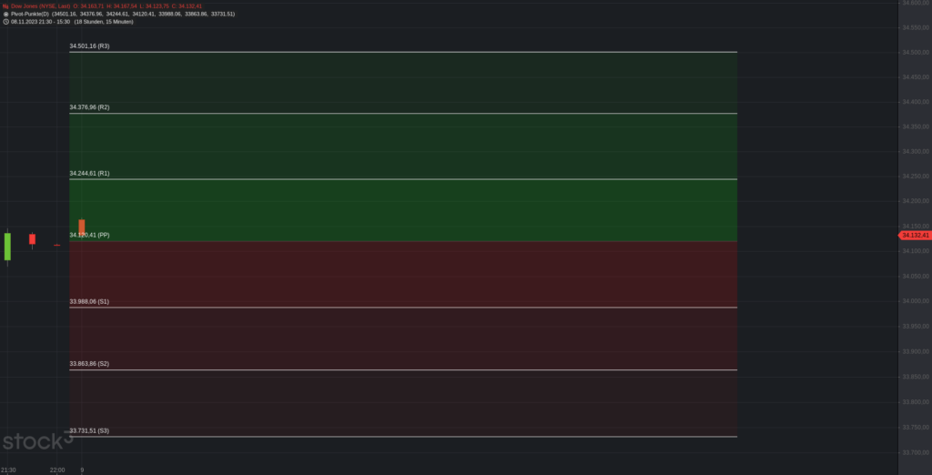932x475 pixels.
Task: Click the large green candlestick
Action: pos(7,246)
